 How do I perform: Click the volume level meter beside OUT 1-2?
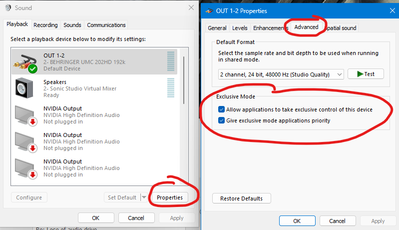click(171, 61)
